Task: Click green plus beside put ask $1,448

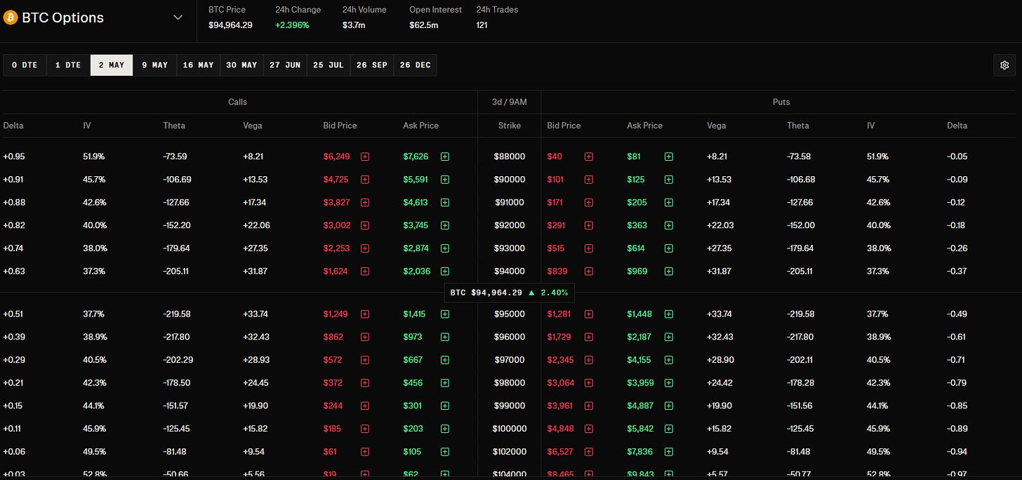Action: [669, 314]
